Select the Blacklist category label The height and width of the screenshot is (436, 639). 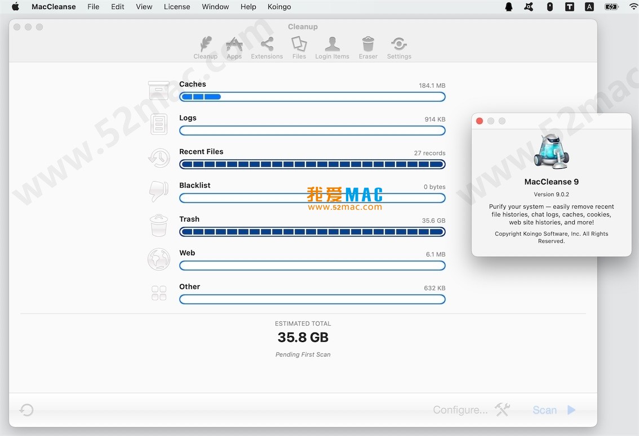195,186
